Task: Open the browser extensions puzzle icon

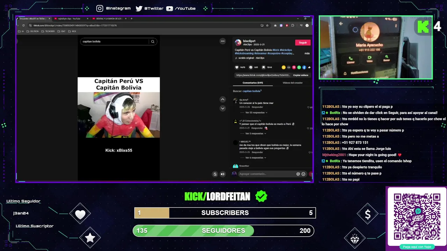Action: [293, 25]
